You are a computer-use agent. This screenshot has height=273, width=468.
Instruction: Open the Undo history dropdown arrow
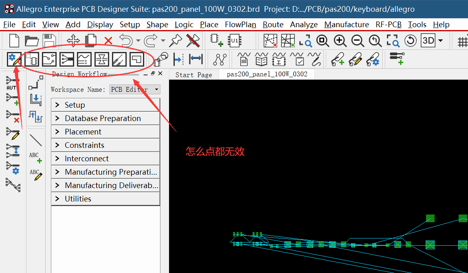click(138, 41)
